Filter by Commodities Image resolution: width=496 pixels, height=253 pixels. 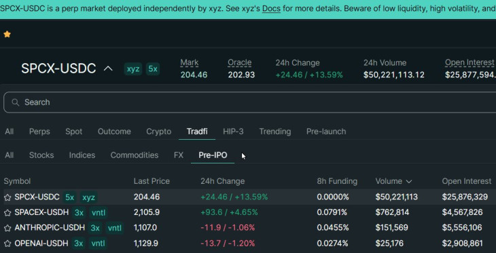point(135,155)
